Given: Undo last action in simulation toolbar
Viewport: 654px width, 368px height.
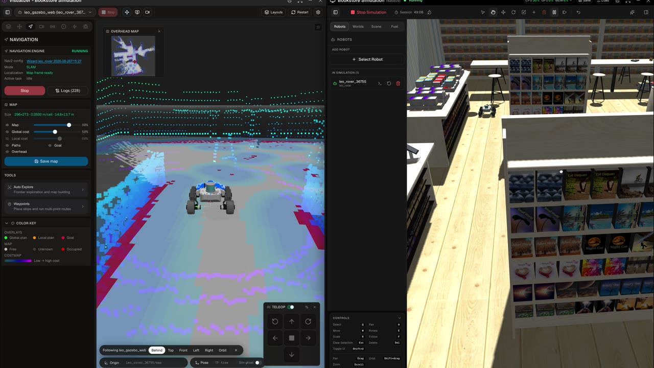Looking at the screenshot, I should (x=578, y=12).
